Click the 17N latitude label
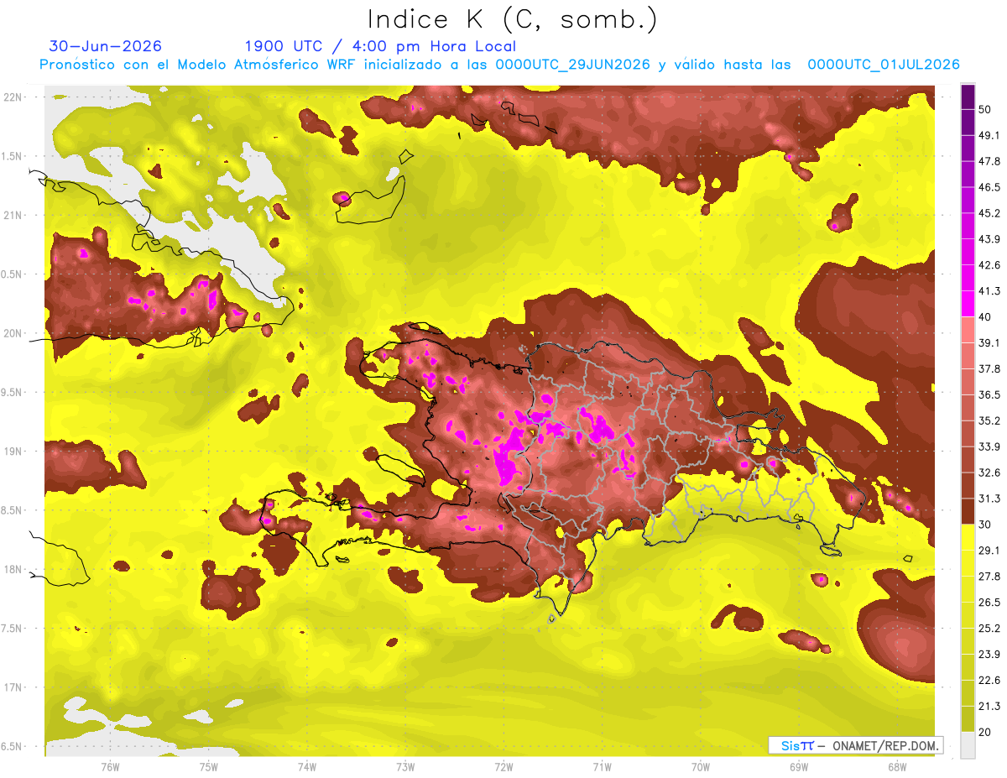Viewport: 1007px width, 778px height. (x=13, y=687)
